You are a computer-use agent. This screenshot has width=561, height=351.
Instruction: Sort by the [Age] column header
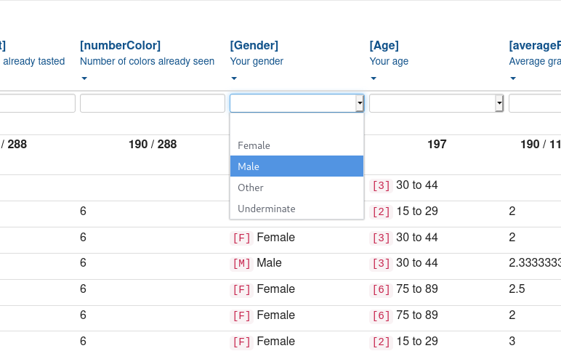[384, 46]
